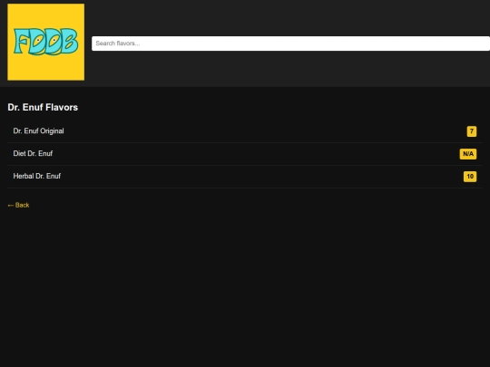This screenshot has height=367, width=490.
Task: Click the Dr. Enuf Flavors heading
Action: tap(43, 107)
